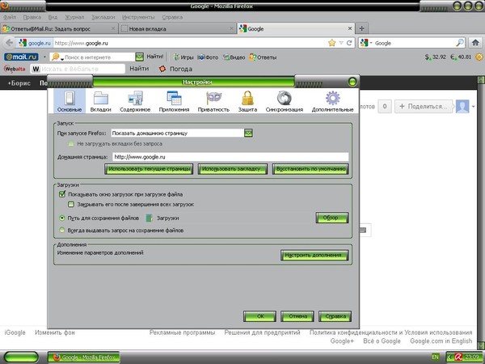Open Фото on the Mail.ru toolbar
The image size is (485, 364).
pos(208,57)
